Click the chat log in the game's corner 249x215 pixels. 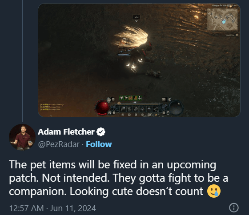coord(52,107)
